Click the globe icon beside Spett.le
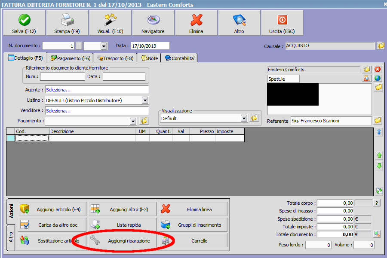Image resolution: width=387 pixels, height=258 pixels. pos(378,79)
